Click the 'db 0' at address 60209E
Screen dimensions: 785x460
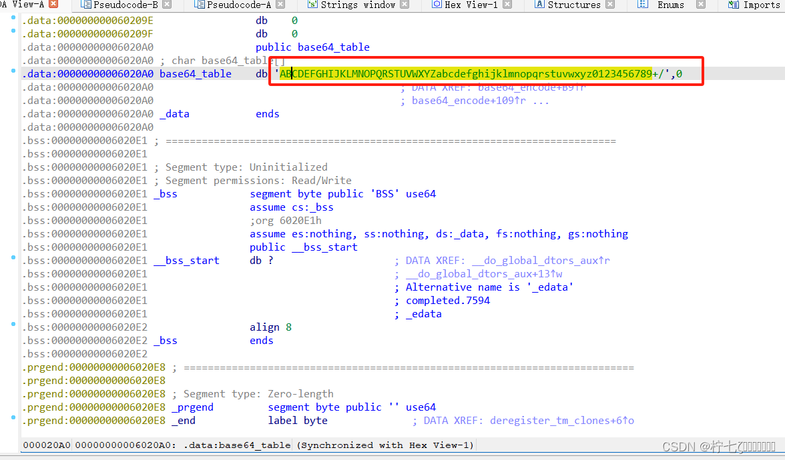click(276, 21)
